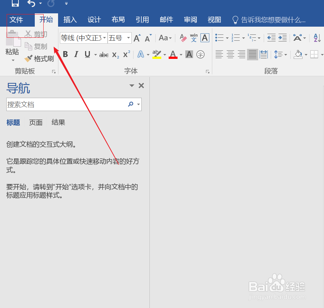Toggle superscript formatting
This screenshot has width=324, height=308.
point(126,54)
